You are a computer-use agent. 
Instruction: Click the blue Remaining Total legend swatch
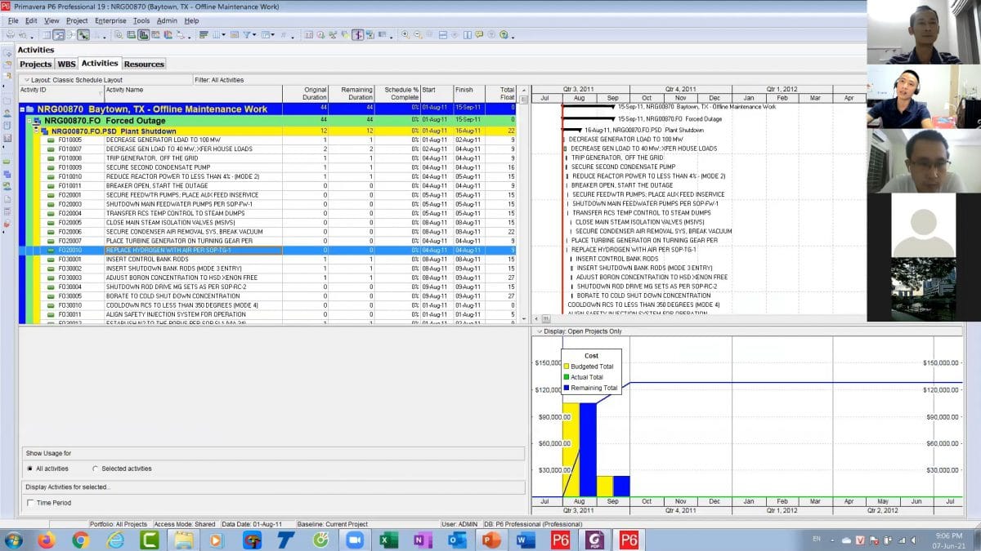pyautogui.click(x=565, y=388)
